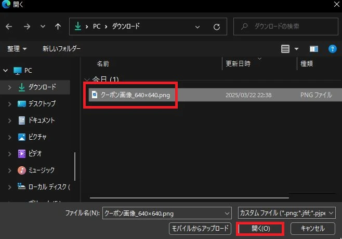
Task: Click the Edge icon in the title bar
Action: click(x=6, y=4)
